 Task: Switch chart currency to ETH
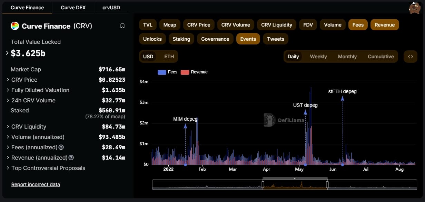tap(169, 56)
